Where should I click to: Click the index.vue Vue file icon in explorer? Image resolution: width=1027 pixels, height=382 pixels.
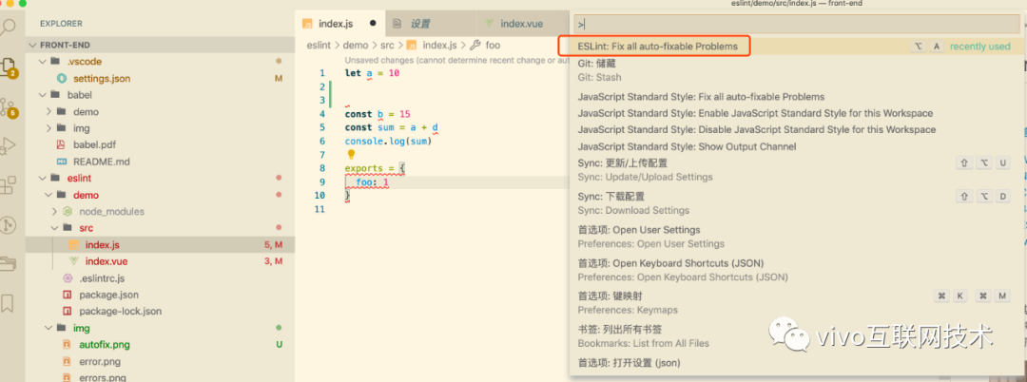pos(73,261)
